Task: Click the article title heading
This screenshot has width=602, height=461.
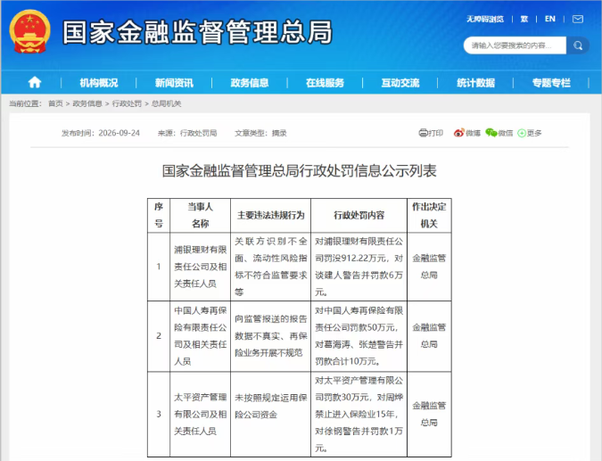Action: click(299, 171)
